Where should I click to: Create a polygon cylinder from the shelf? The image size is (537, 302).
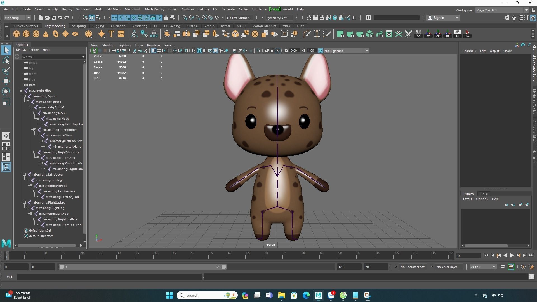pyautogui.click(x=36, y=34)
